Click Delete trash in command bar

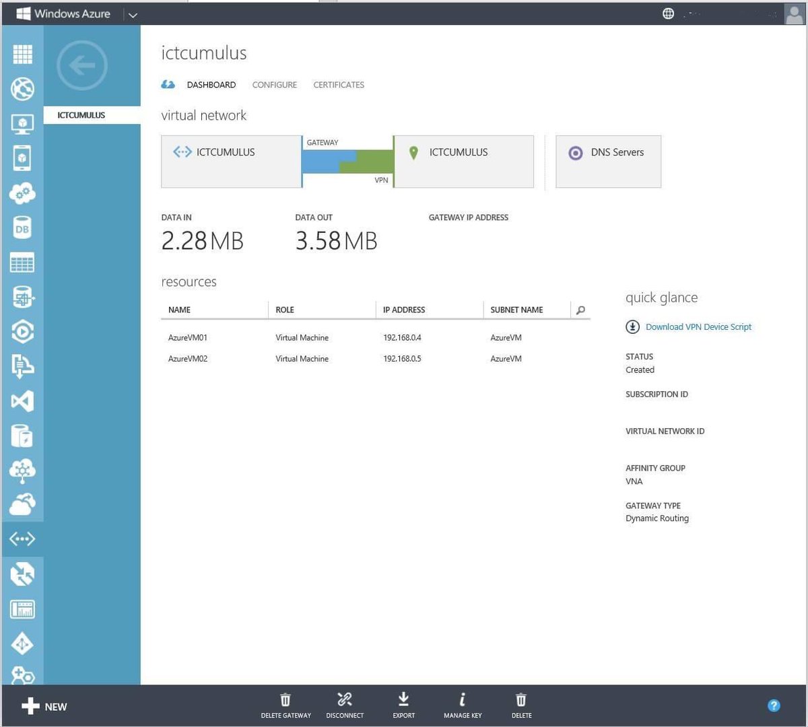tap(521, 705)
